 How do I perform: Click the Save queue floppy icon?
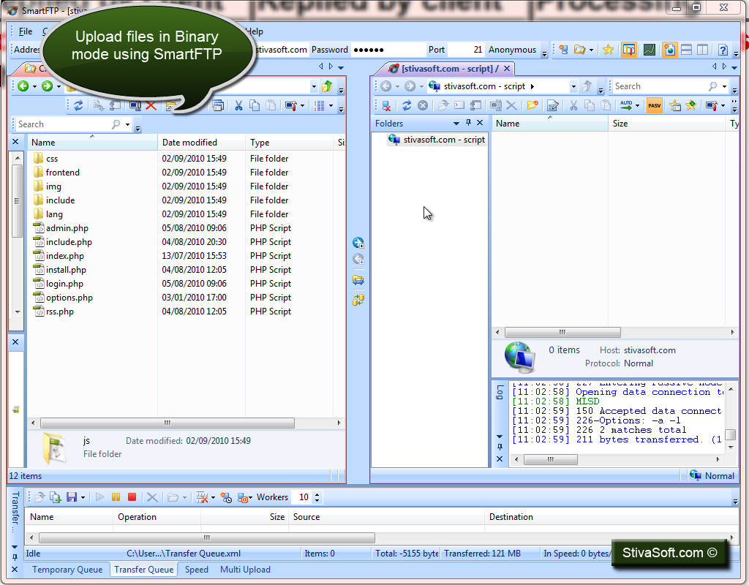[72, 497]
